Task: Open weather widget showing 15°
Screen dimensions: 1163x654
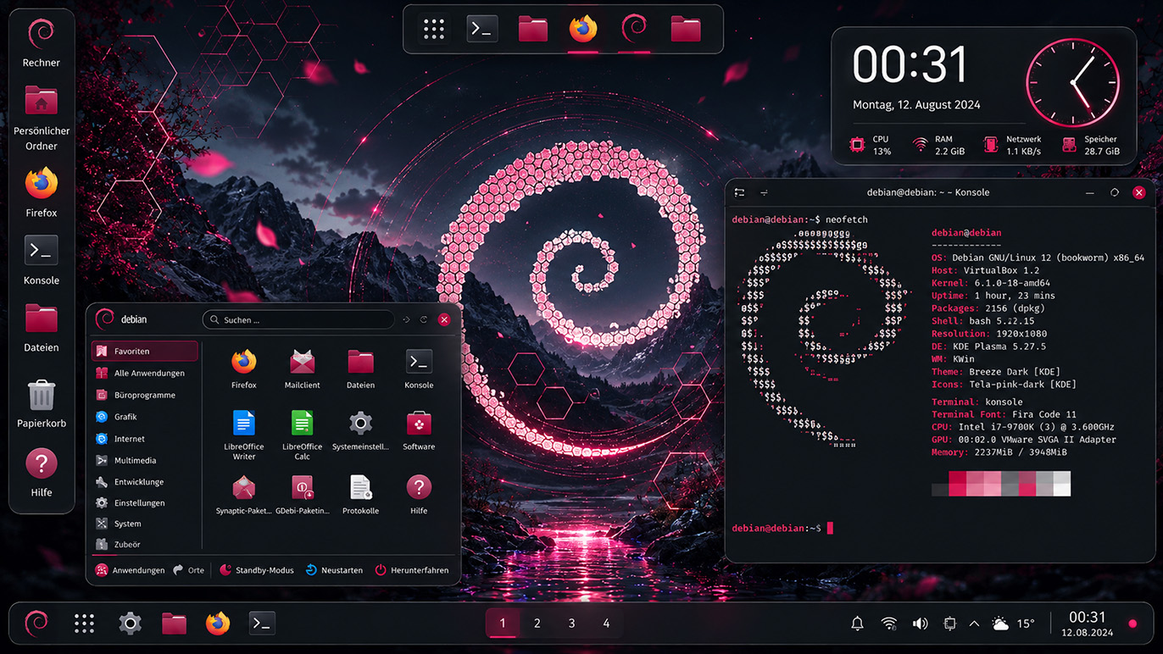Action: 1013,624
